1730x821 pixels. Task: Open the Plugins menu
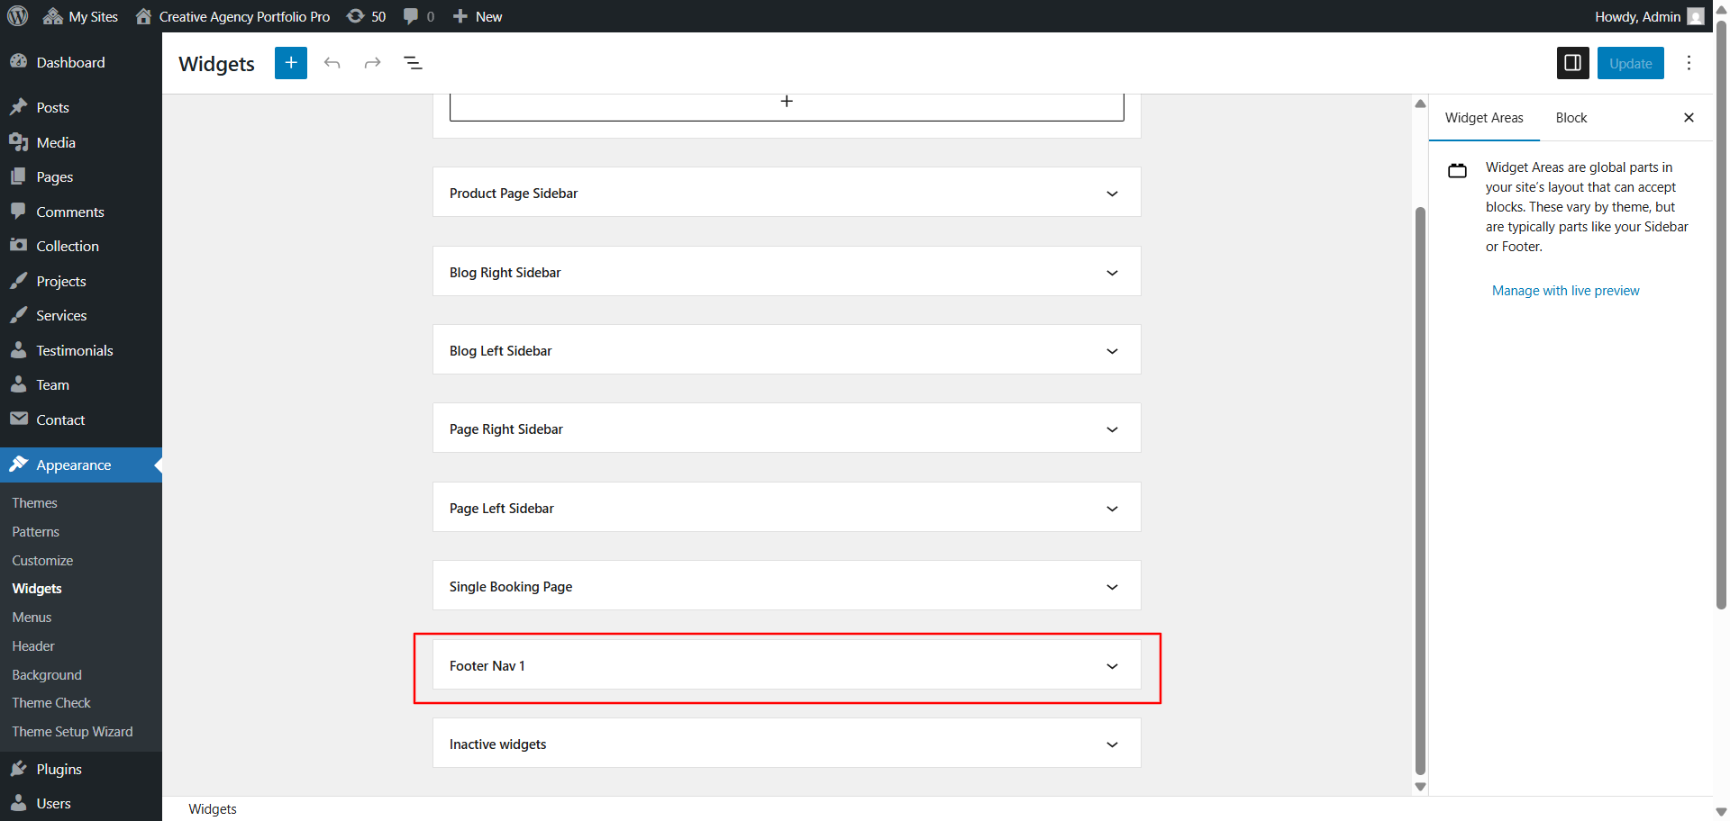[x=81, y=769]
